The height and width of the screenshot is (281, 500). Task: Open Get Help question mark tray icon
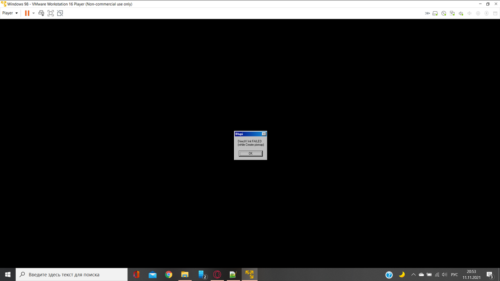tap(389, 274)
